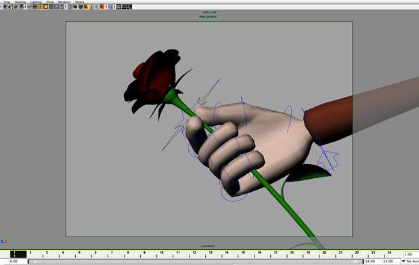Click the checkered textured display icon
Screen dimensions: 419x265
click(86, 7)
